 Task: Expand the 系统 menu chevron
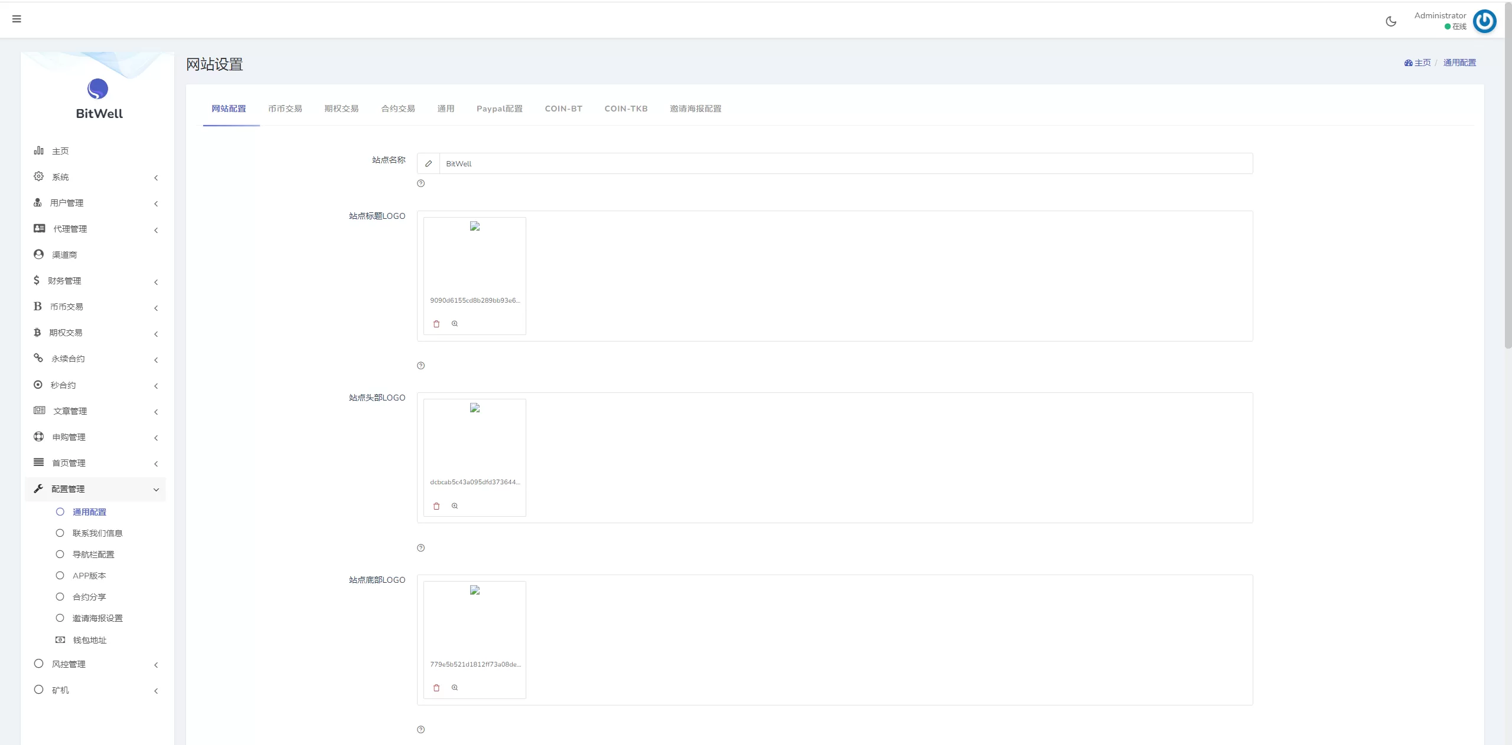point(156,178)
